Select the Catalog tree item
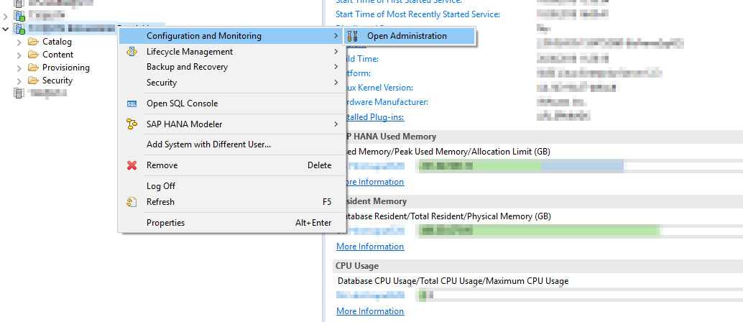The height and width of the screenshot is (322, 743). coord(57,42)
